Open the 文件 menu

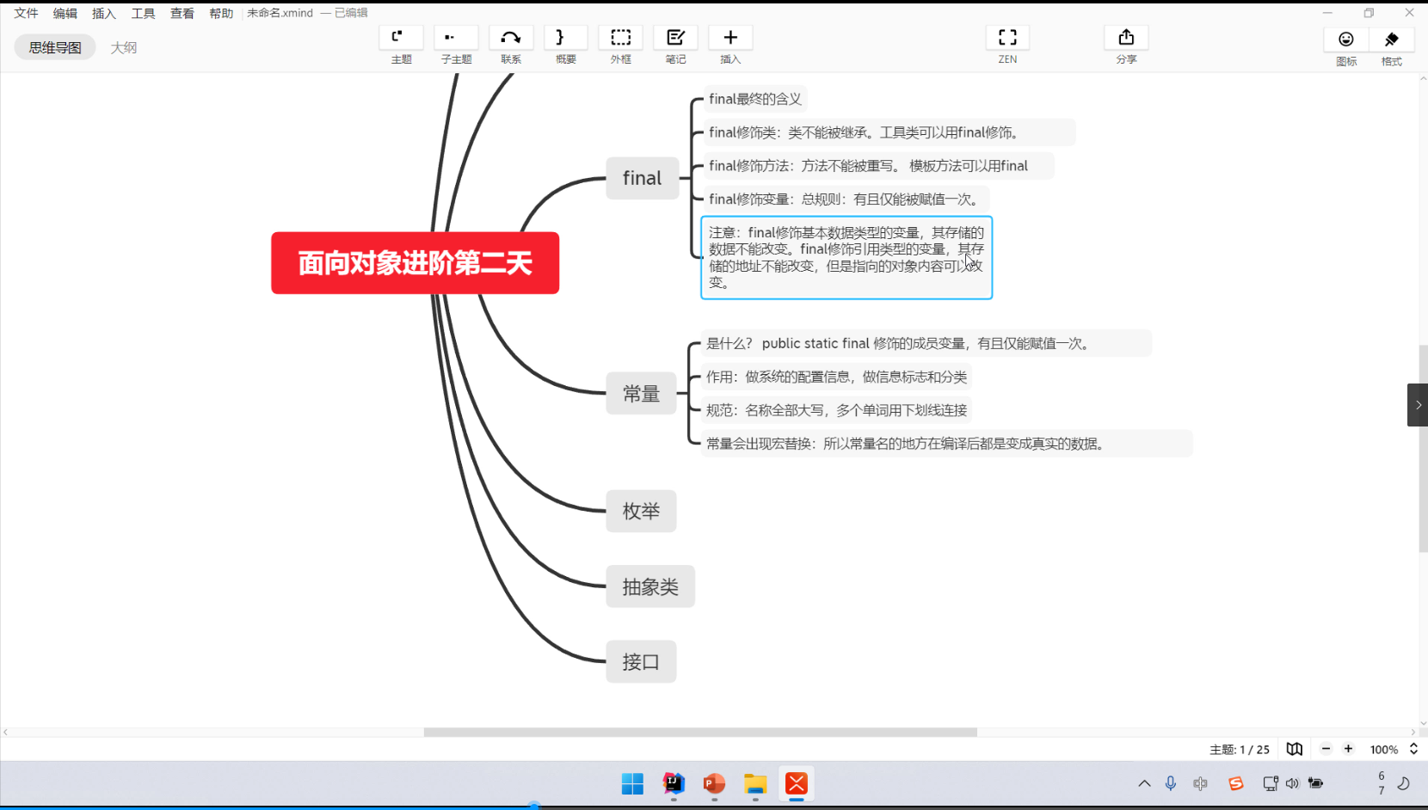[26, 13]
